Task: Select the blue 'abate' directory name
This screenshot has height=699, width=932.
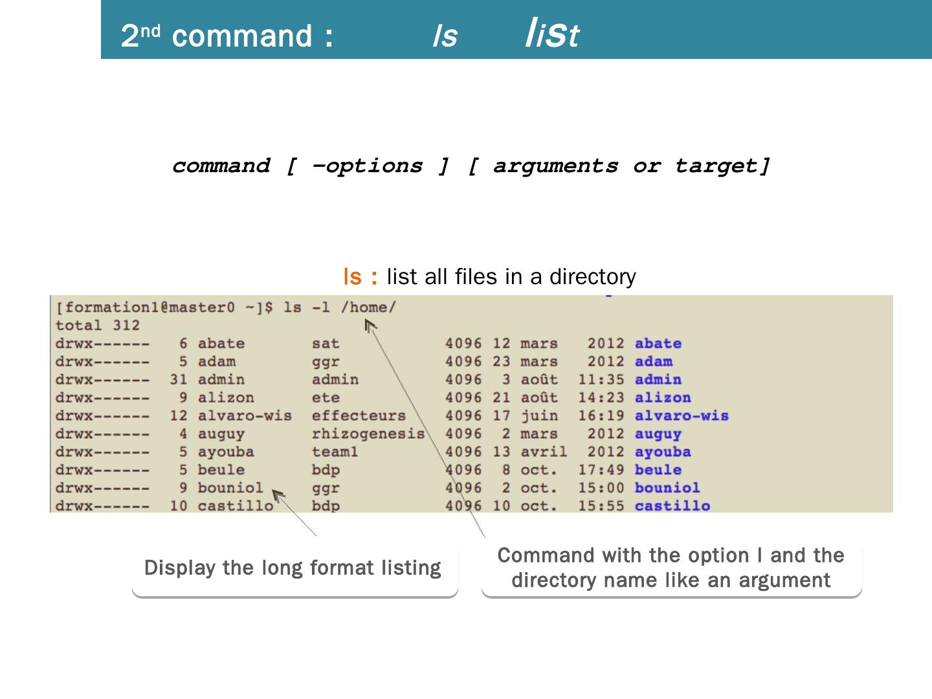Action: 658,344
